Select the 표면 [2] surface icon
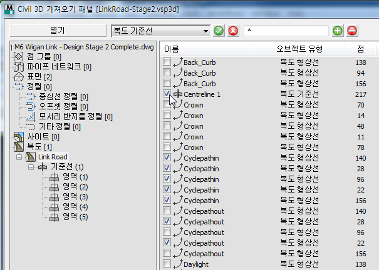 tap(19, 77)
